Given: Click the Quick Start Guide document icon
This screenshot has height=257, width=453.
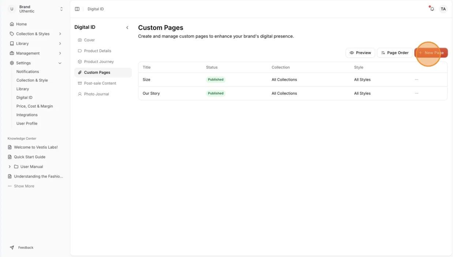Looking at the screenshot, I should pyautogui.click(x=10, y=157).
